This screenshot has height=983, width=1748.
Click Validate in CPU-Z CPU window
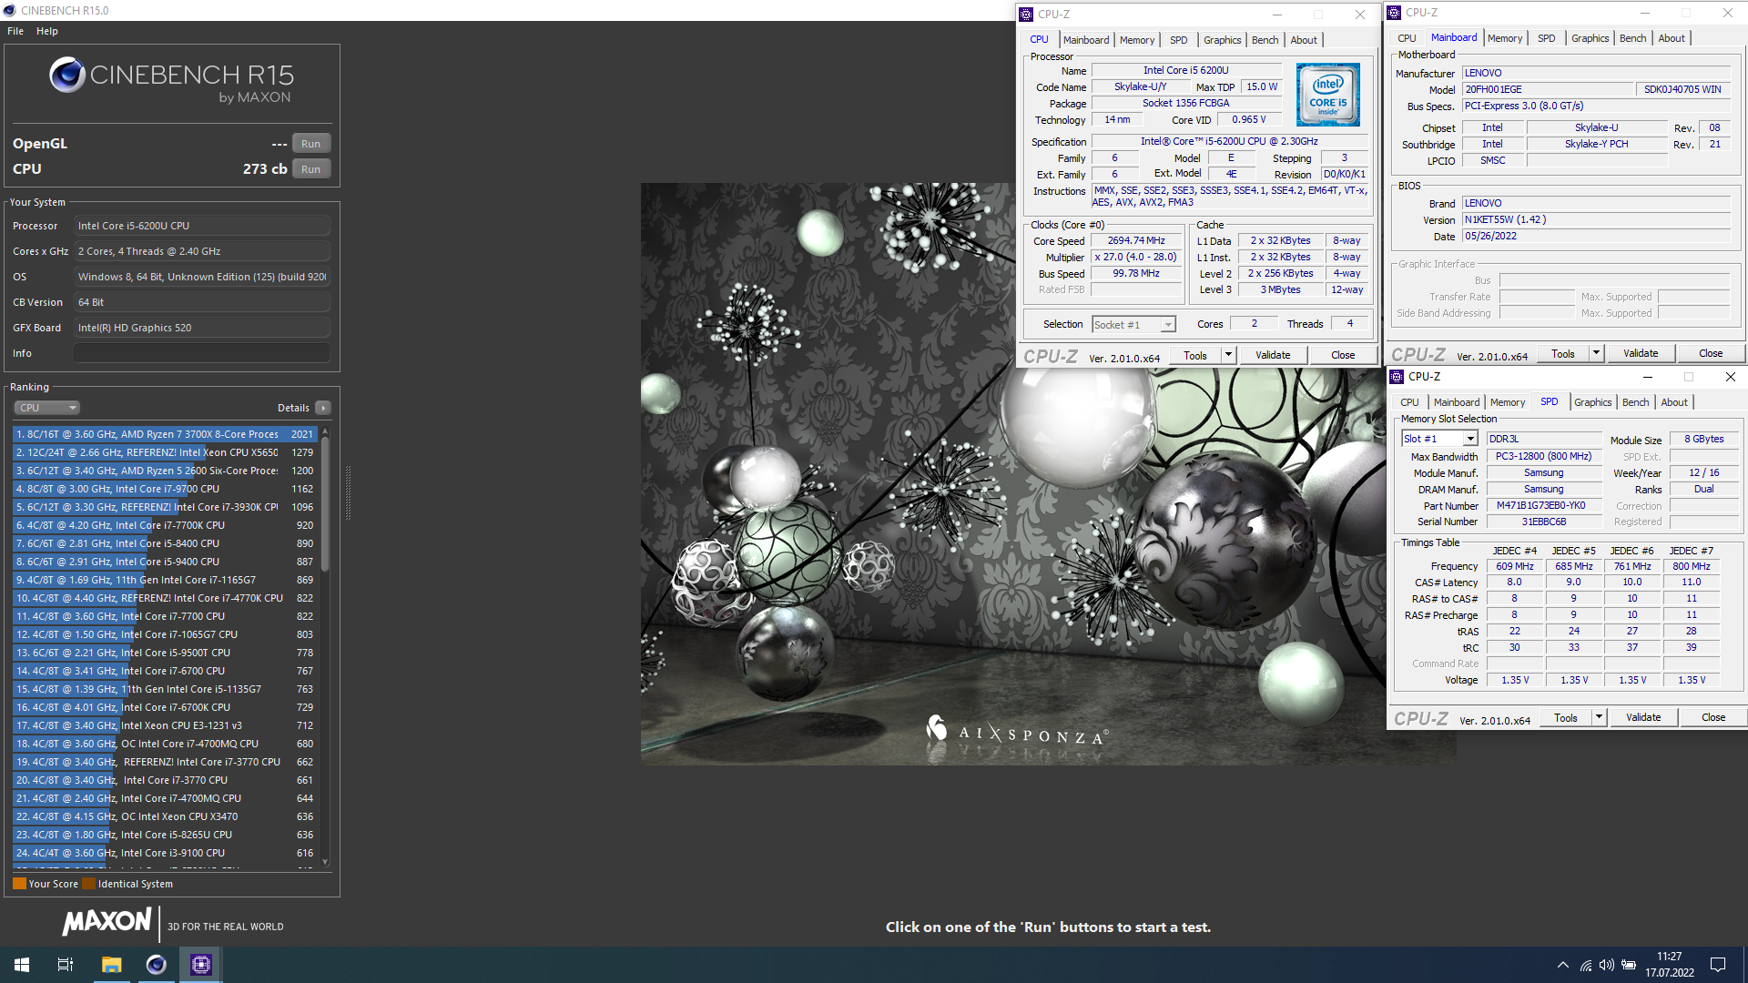coord(1273,355)
